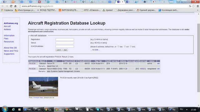Show hidden system tray icons arrow
Screen dimensions: 200x112
[x=187, y=110]
